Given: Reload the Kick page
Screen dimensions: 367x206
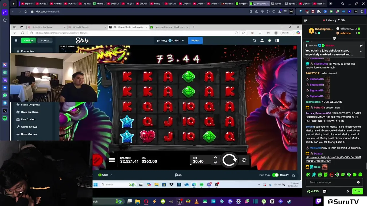Looking at the screenshot, I should tap(26, 11).
